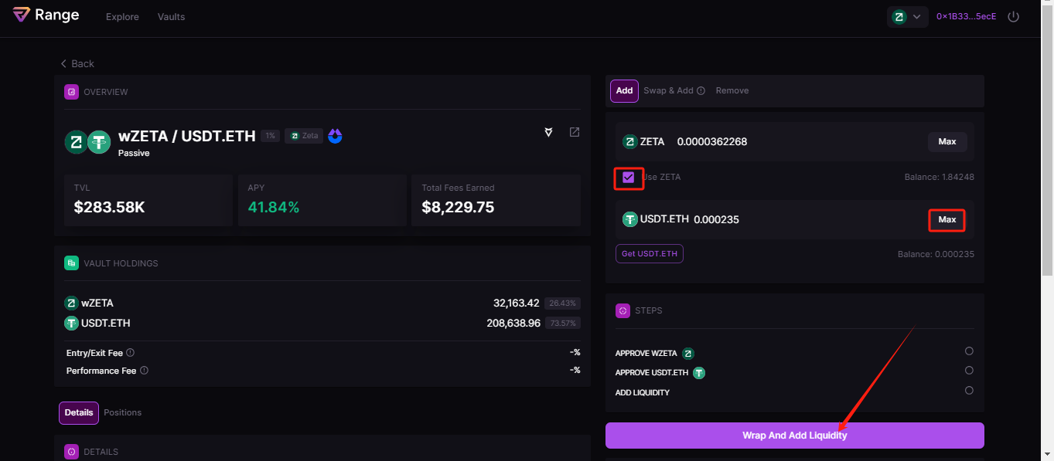This screenshot has width=1054, height=461.
Task: Click the Approve USDT.ETH step radio circle
Action: click(969, 371)
